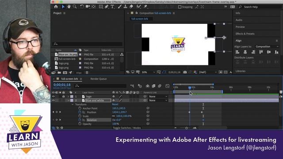Click the New Folder icon in Project panel
The width and height of the screenshot is (283, 159).
tap(59, 72)
